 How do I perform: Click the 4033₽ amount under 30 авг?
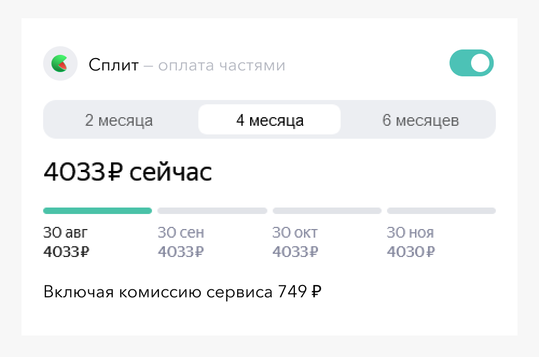coord(66,252)
